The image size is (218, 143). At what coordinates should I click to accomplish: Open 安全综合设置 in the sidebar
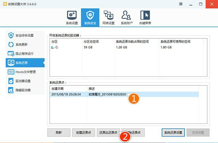point(25,35)
